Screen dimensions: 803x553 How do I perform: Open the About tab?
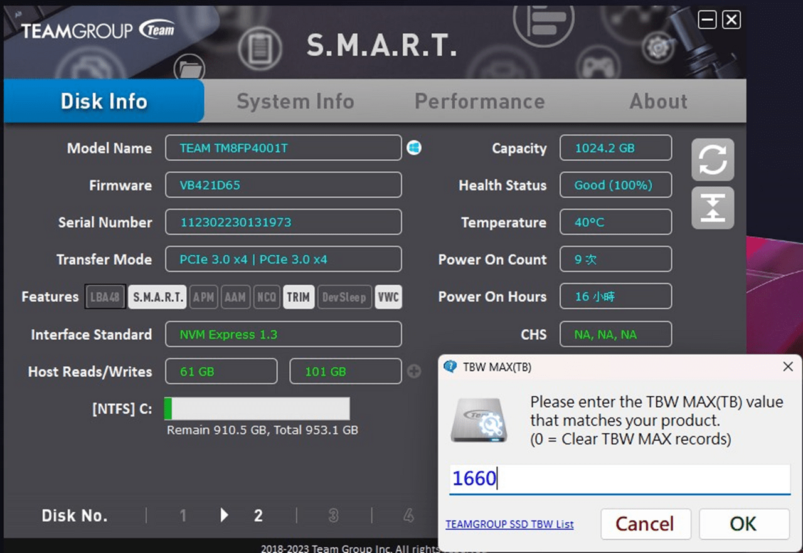pyautogui.click(x=659, y=101)
